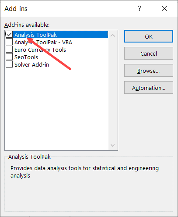
Task: Click the Add-ins available label
Action: (x=27, y=25)
